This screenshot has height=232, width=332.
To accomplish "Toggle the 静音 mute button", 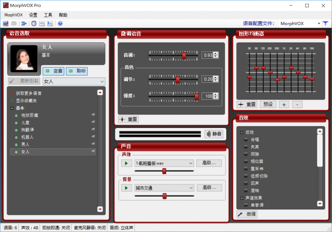I will (x=214, y=134).
